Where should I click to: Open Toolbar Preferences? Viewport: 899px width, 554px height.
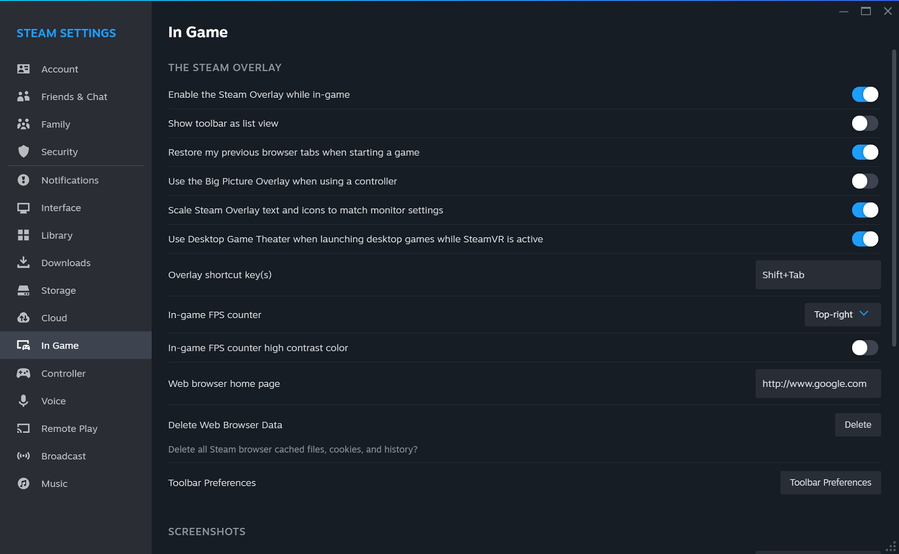(830, 482)
